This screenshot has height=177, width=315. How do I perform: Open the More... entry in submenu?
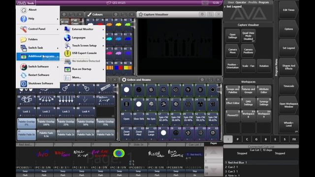(83, 77)
